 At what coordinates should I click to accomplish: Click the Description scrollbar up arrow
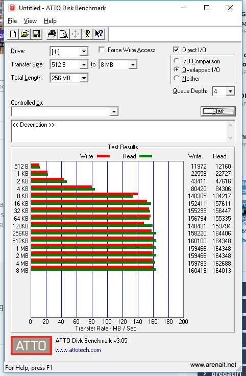(x=230, y=125)
